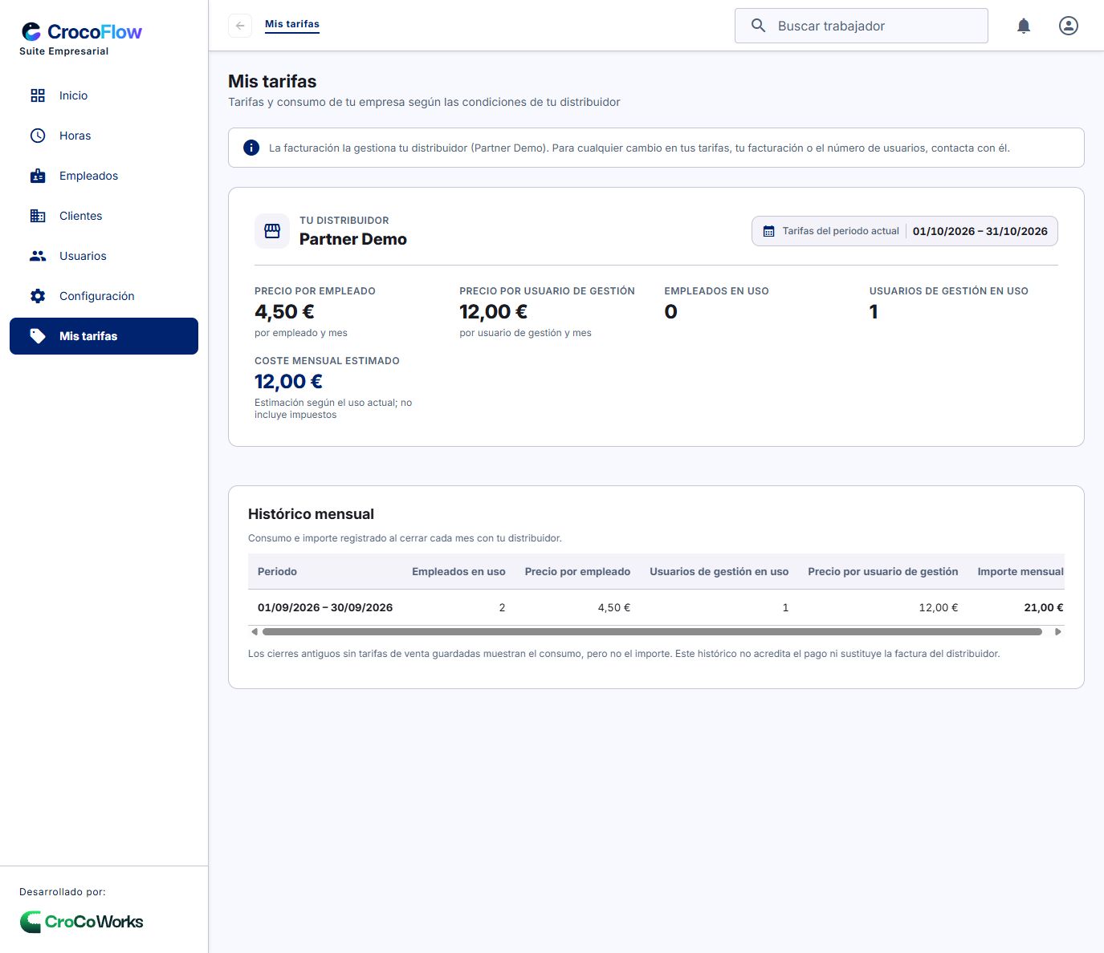Viewport: 1104px width, 953px height.
Task: Click the info icon in billing notice
Action: pos(251,148)
